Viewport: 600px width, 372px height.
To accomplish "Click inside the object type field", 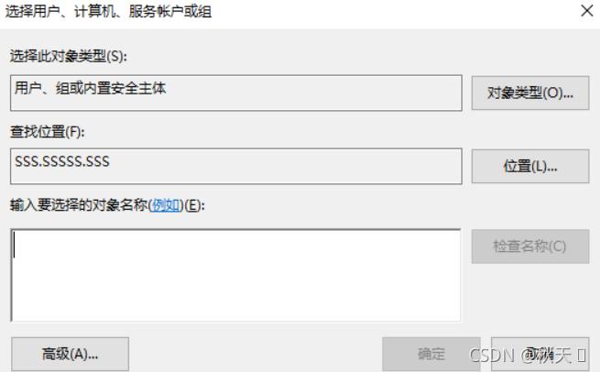I will (236, 93).
